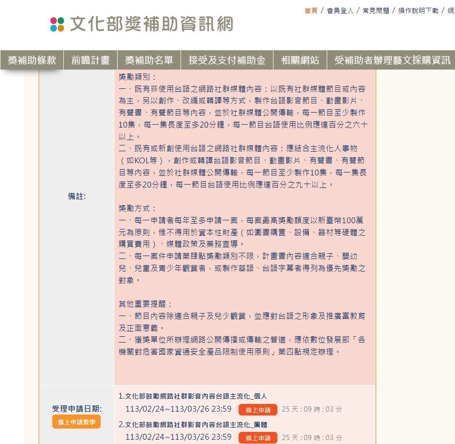Select text 1.文化部鼓勵網路社群影音內容台語主流化_個人
Image resolution: width=455 pixels, height=444 pixels.
coord(193,396)
